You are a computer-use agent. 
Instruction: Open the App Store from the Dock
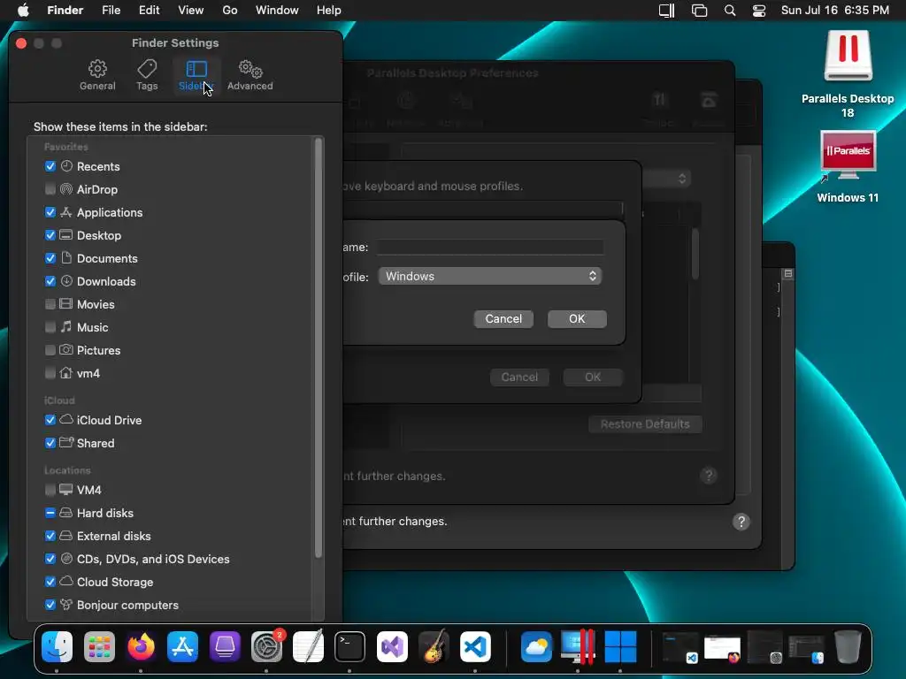point(182,646)
